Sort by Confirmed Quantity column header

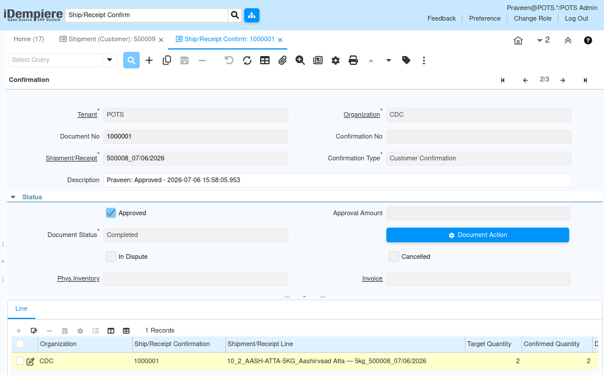pos(557,344)
